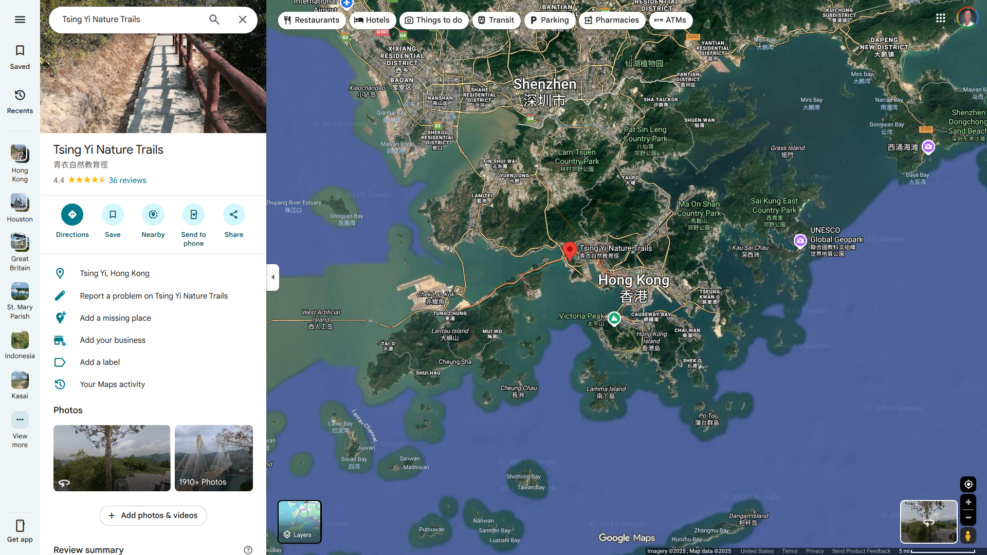987x555 pixels.
Task: Open the 36 reviews link
Action: pos(127,180)
